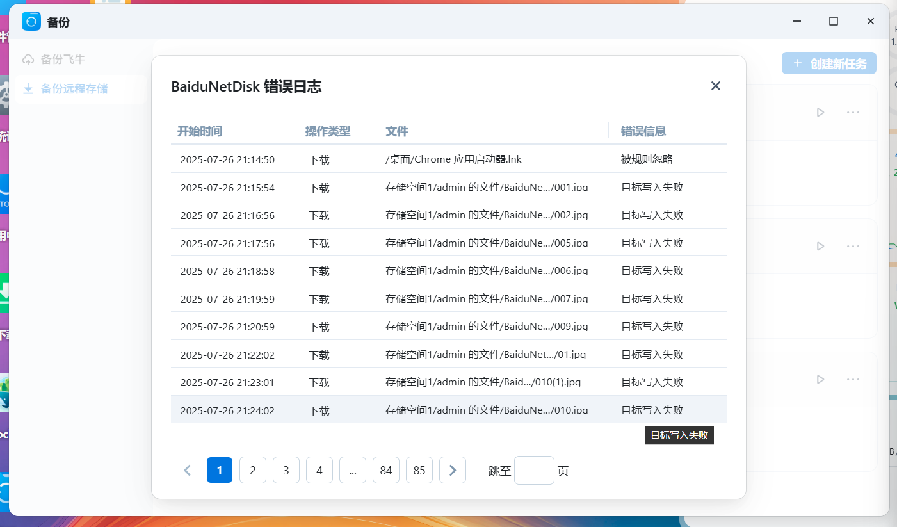Jump to page 84 of error log
The height and width of the screenshot is (527, 897).
pos(386,471)
